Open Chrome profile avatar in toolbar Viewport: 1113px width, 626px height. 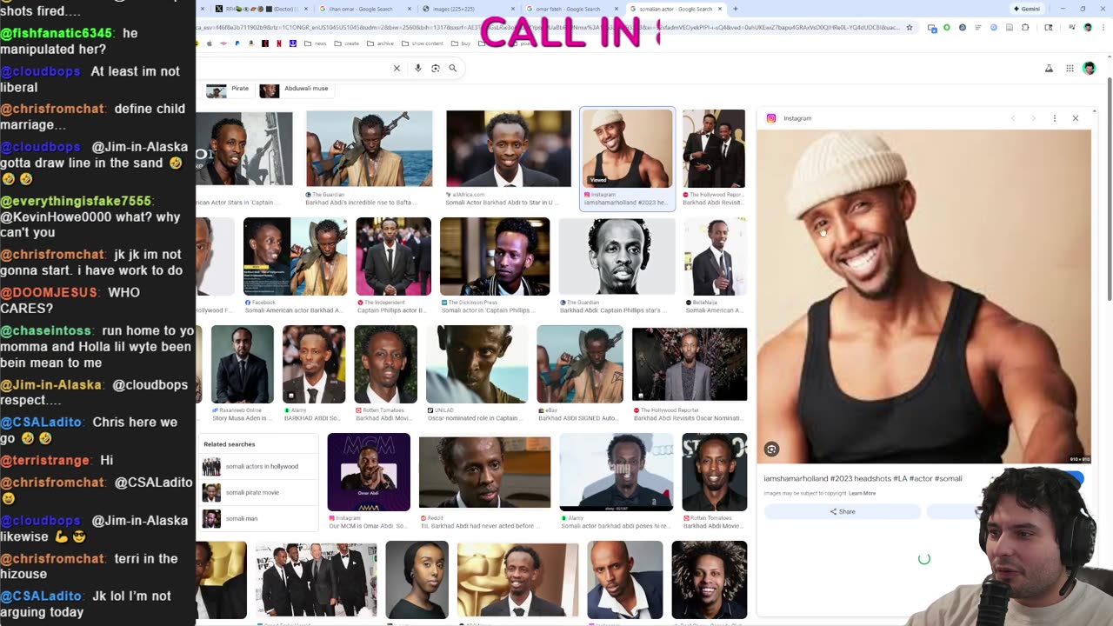(x=1088, y=28)
